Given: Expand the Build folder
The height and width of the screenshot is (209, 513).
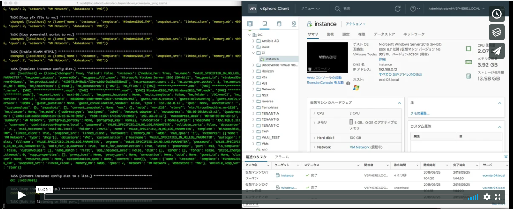Looking at the screenshot, I should click(x=254, y=47).
